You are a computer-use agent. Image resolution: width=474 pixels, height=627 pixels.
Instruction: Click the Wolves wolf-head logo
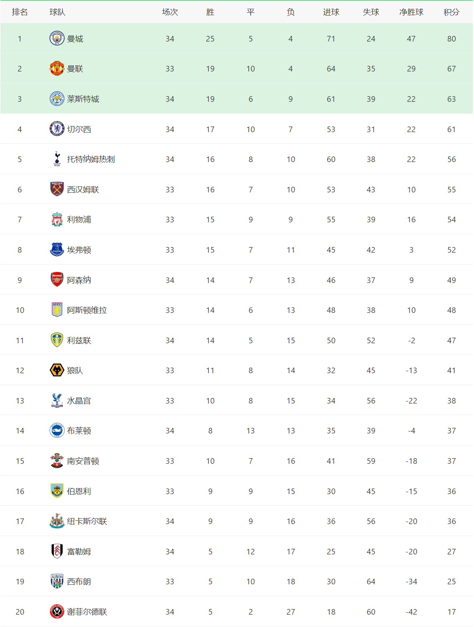[57, 370]
